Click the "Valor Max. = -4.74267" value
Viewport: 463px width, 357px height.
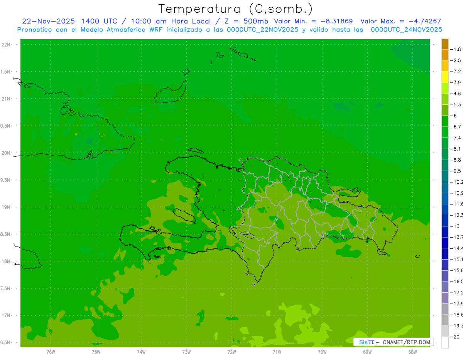400,21
